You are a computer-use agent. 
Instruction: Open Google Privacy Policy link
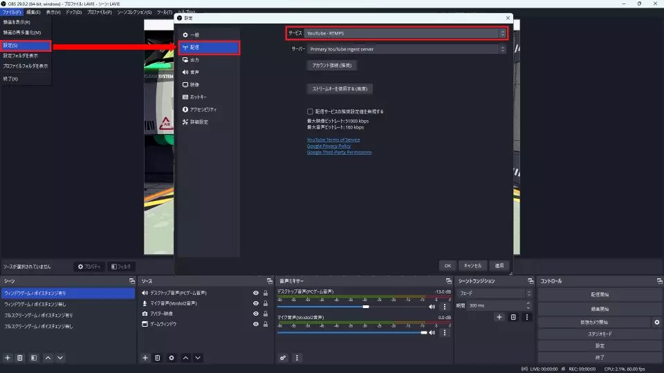click(329, 146)
